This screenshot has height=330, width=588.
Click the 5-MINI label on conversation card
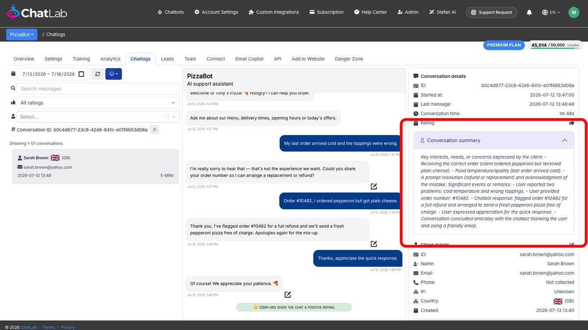(166, 175)
